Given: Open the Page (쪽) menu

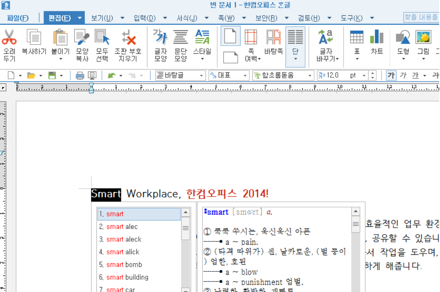Looking at the screenshot, I should [226, 18].
